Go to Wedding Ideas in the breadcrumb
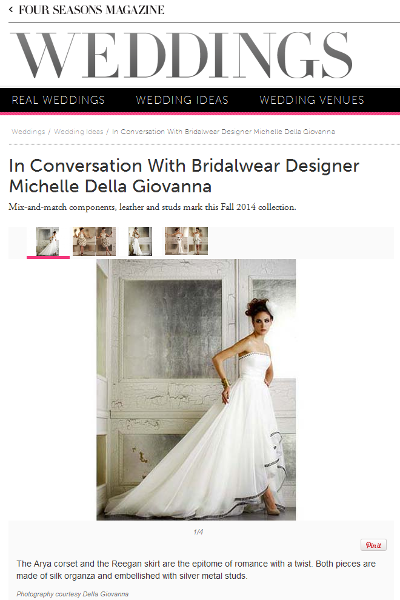 (78, 132)
